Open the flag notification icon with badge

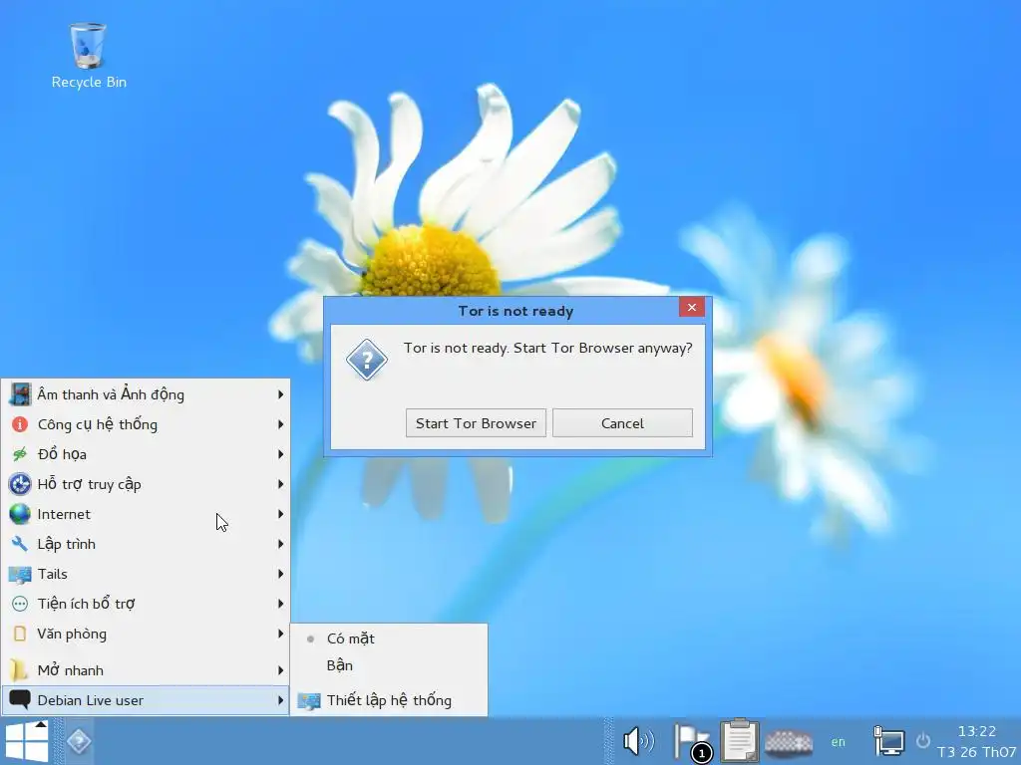coord(692,741)
